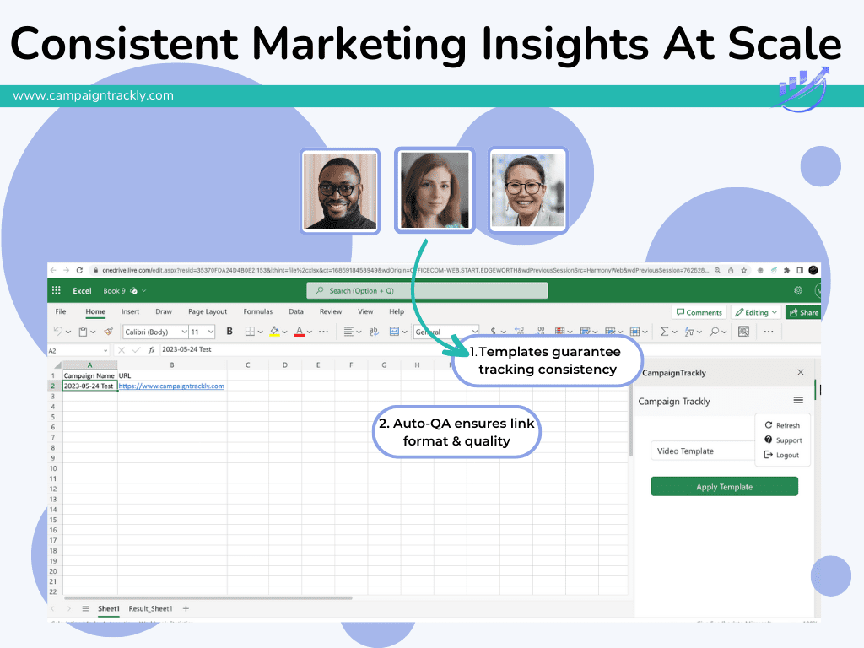864x648 pixels.
Task: Bookmark the page with the star icon
Action: pos(744,270)
